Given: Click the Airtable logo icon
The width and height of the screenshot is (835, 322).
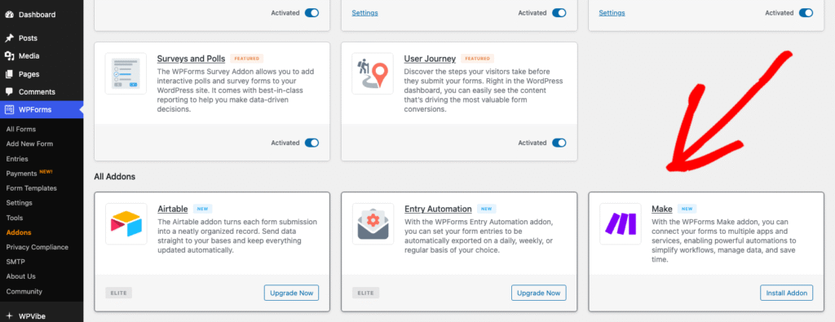Looking at the screenshot, I should [126, 223].
